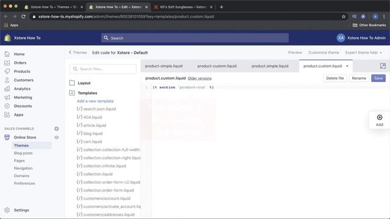This screenshot has width=390, height=219.
Task: Open blog.liquid template
Action: [90, 133]
